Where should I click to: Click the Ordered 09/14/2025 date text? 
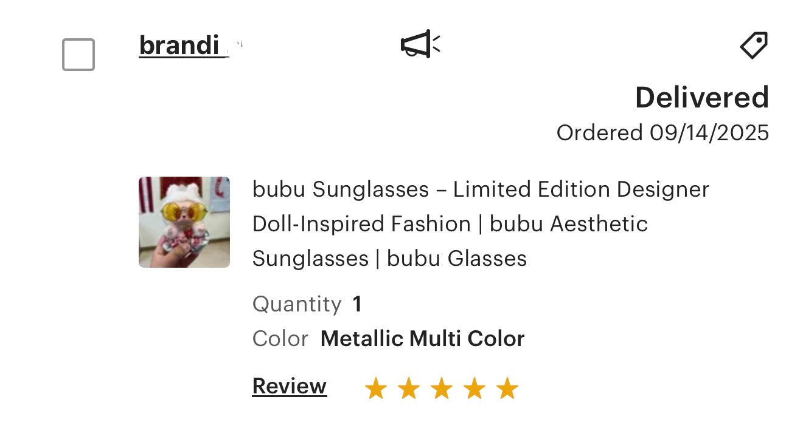coord(663,132)
